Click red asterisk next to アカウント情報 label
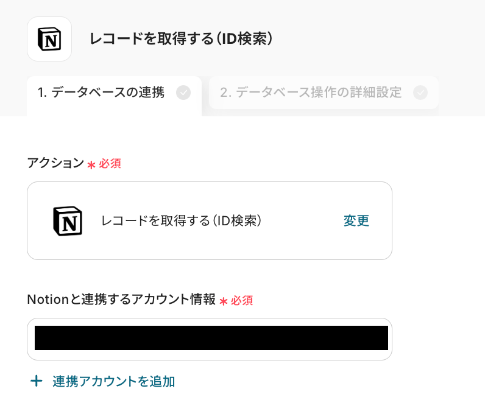 click(223, 301)
